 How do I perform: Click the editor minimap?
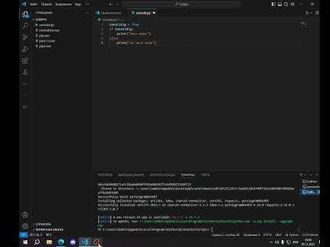(x=304, y=24)
